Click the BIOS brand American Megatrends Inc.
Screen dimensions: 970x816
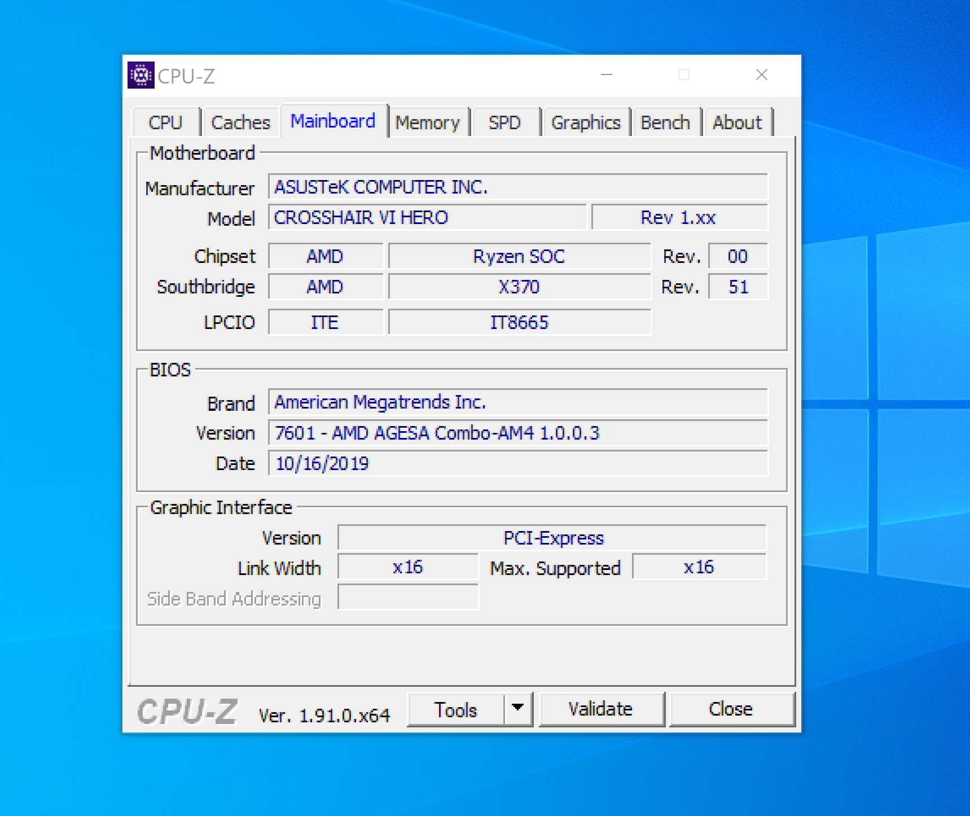click(518, 402)
